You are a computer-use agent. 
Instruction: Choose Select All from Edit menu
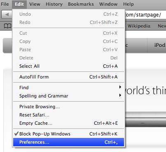coord(68,66)
